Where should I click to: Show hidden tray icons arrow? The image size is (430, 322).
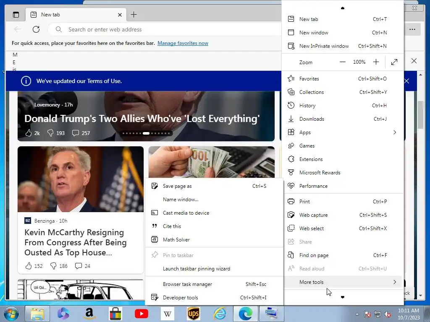pos(357,314)
